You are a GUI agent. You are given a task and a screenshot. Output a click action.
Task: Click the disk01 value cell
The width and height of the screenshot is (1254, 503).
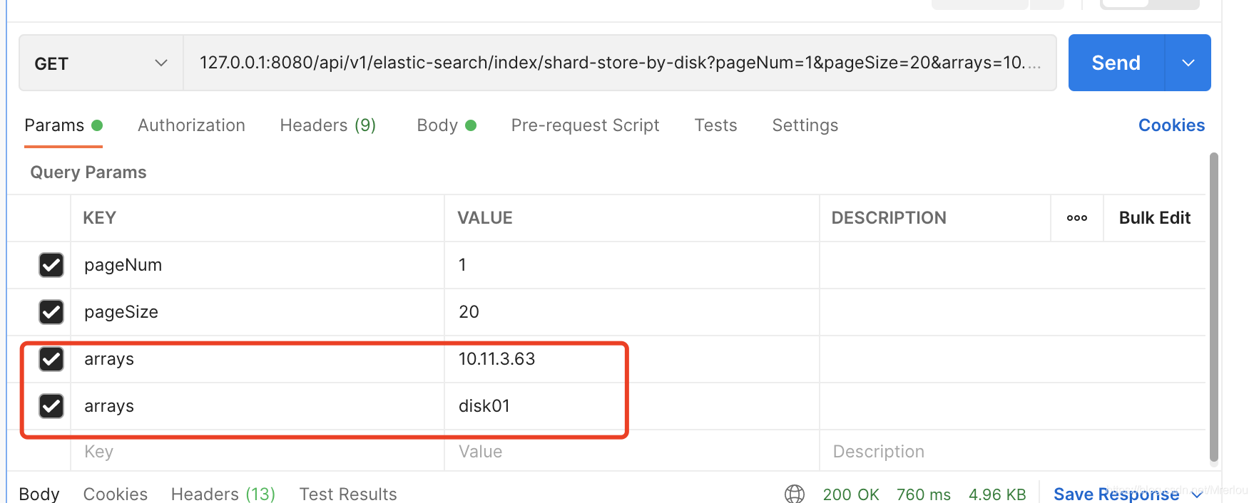(632, 406)
